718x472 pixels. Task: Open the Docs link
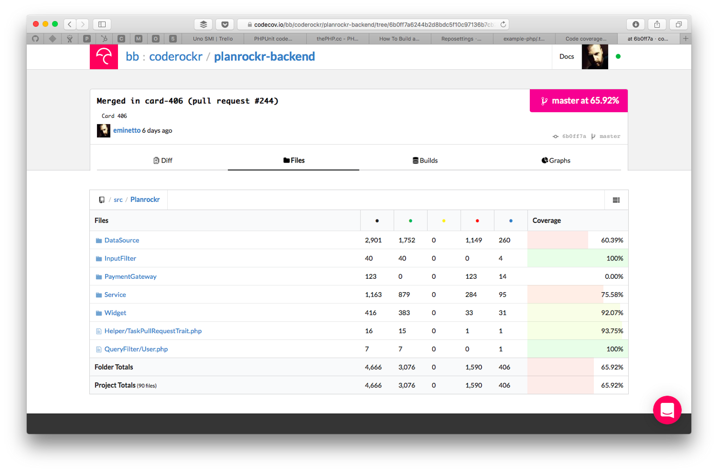[x=567, y=57]
